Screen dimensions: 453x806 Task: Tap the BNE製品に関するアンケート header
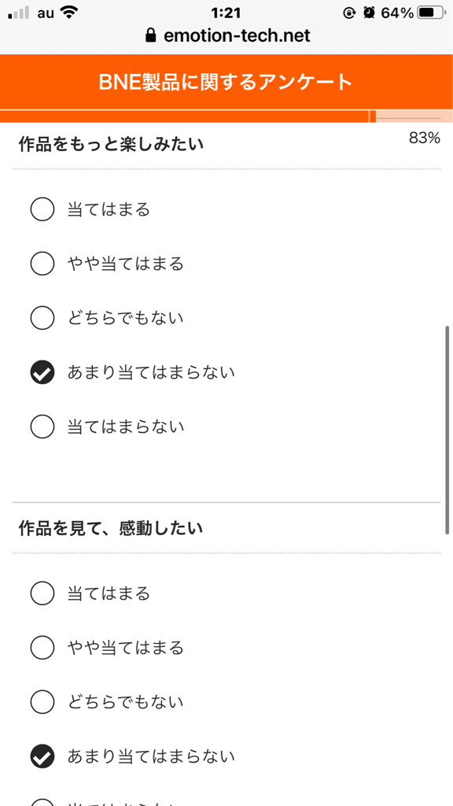pyautogui.click(x=226, y=82)
